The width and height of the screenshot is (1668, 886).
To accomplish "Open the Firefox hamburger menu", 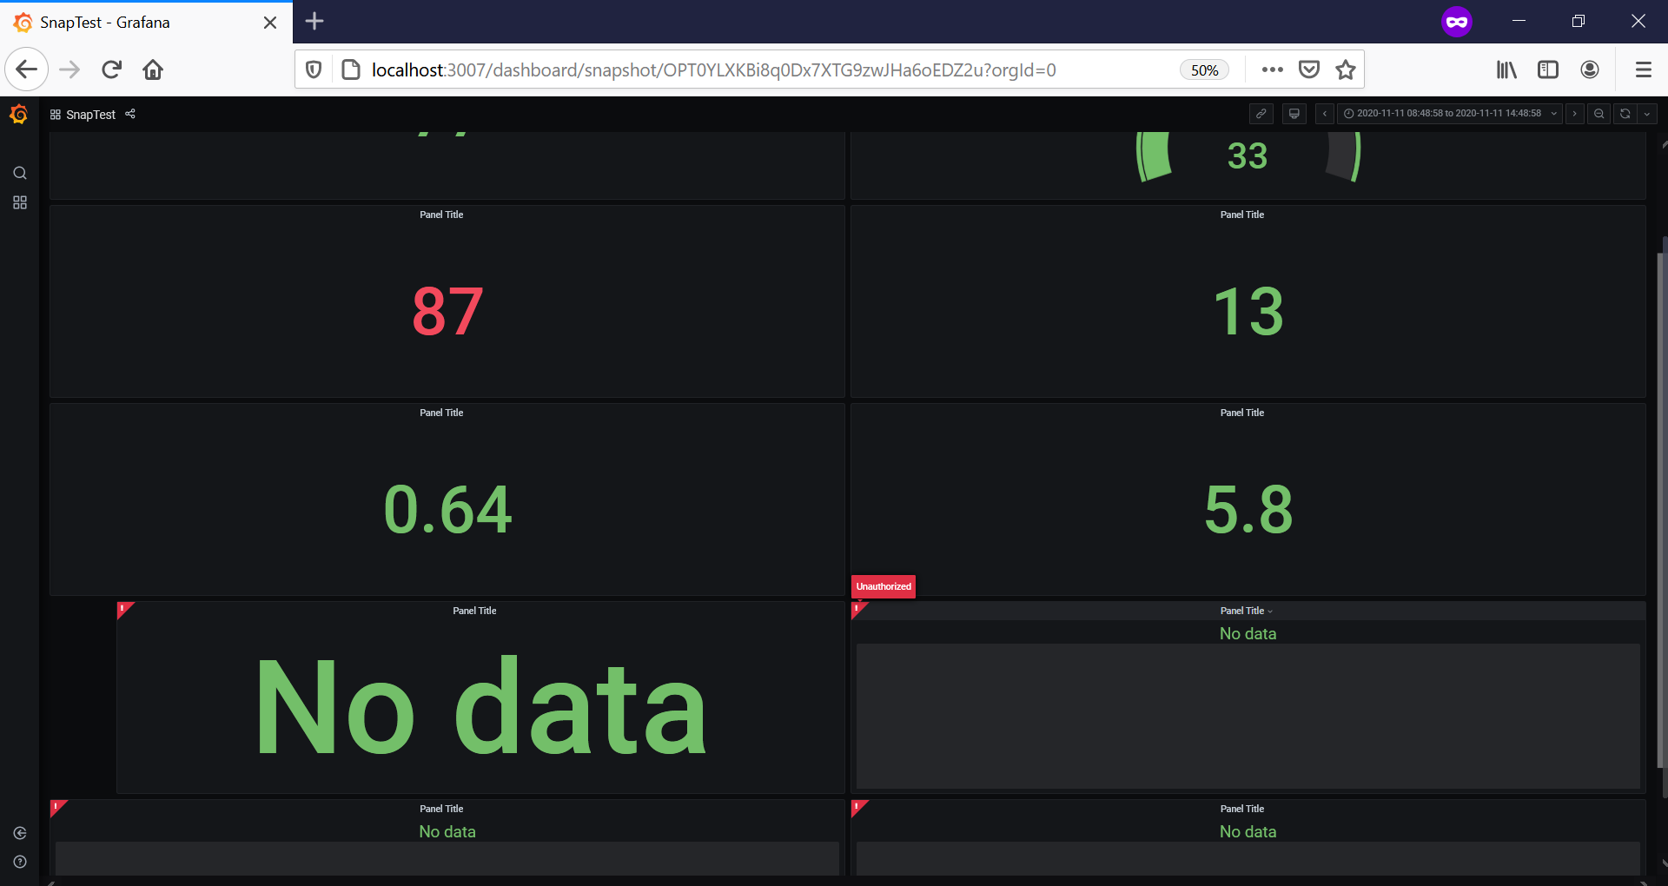I will (1643, 69).
